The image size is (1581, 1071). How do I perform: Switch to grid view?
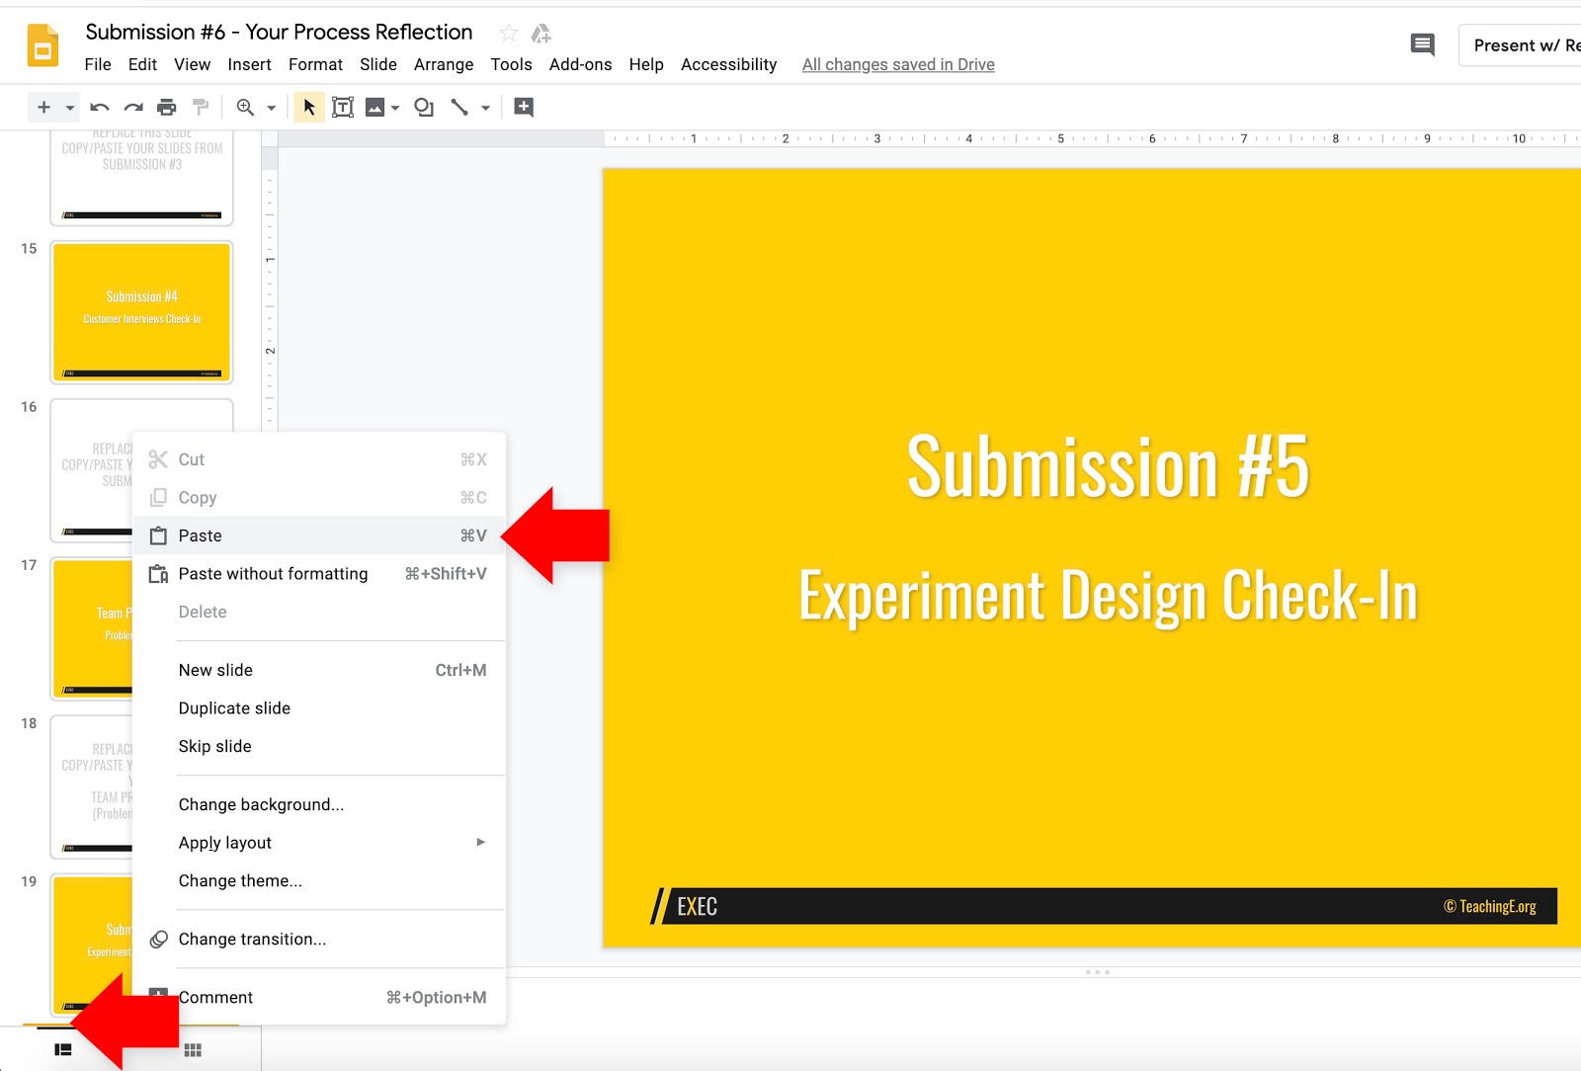193,1049
